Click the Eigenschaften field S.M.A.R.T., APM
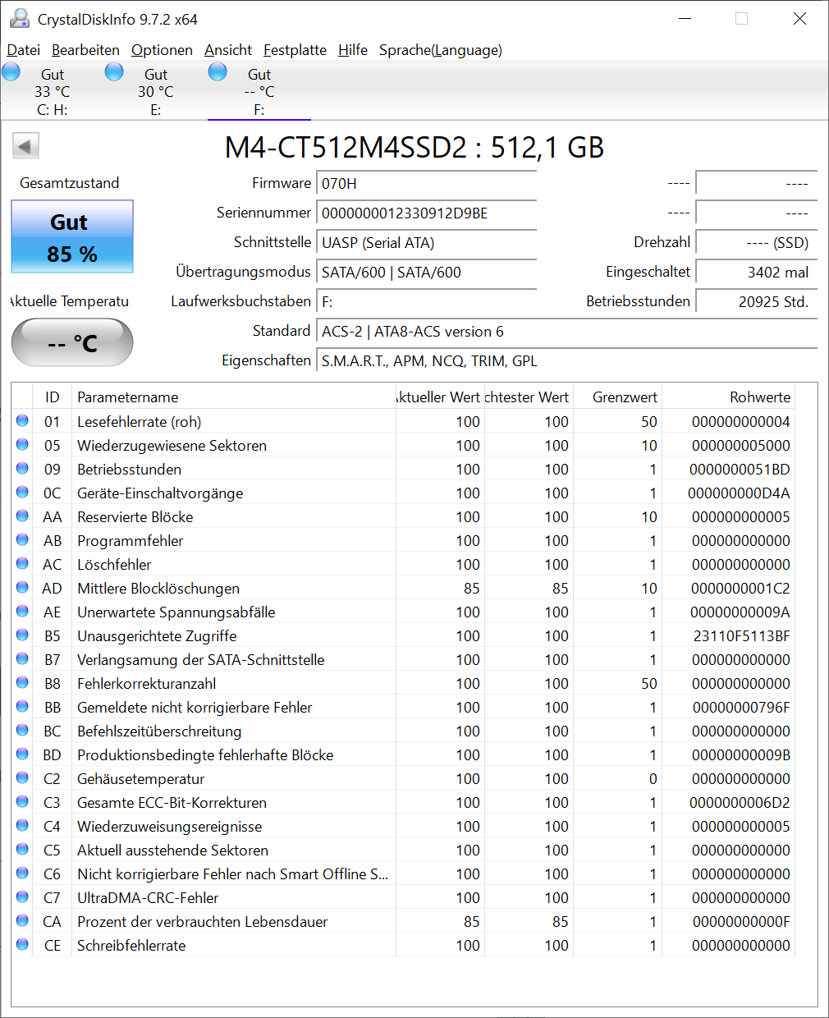 tap(566, 360)
